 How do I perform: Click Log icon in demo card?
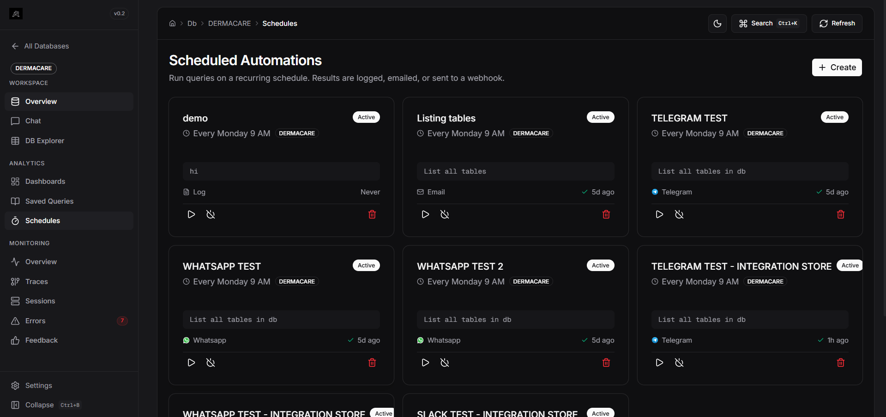coord(186,192)
